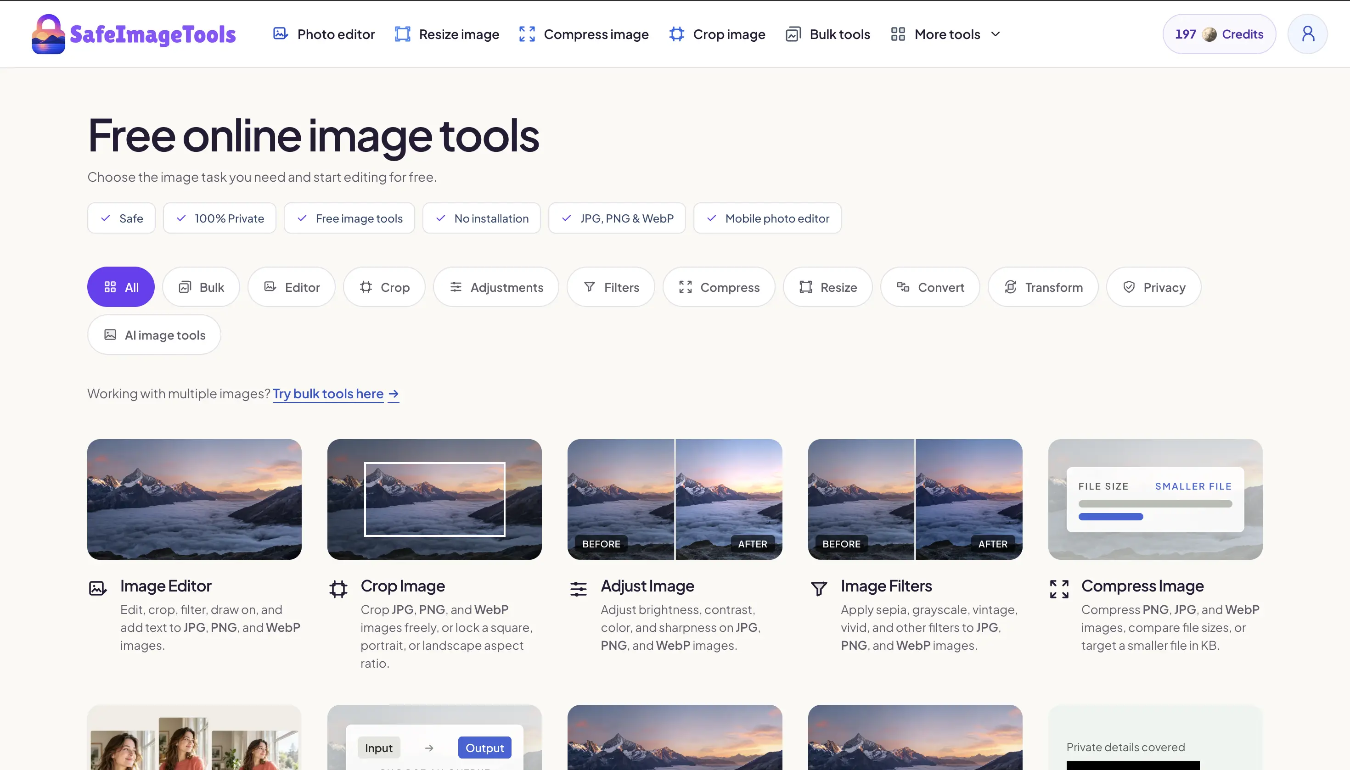Open the Image Editor title link
This screenshot has height=770, width=1350.
click(x=166, y=586)
